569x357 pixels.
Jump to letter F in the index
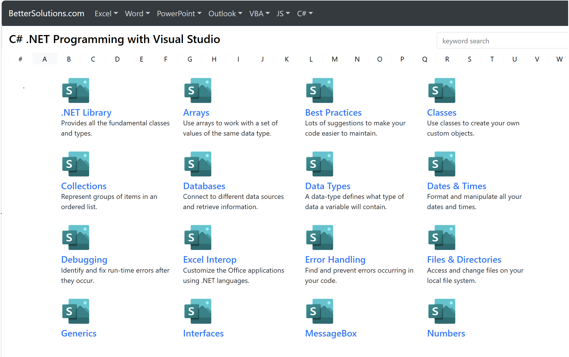166,59
